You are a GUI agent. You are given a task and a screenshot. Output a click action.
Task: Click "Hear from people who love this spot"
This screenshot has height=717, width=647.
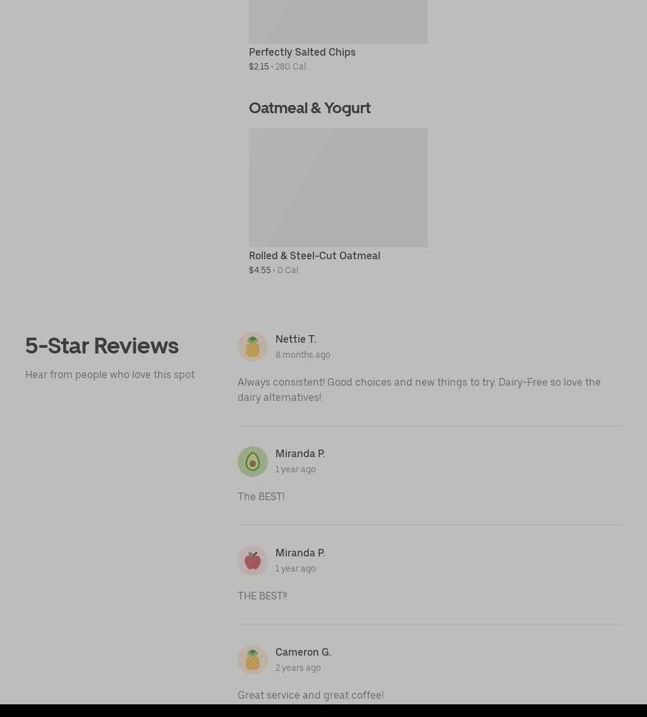click(110, 374)
